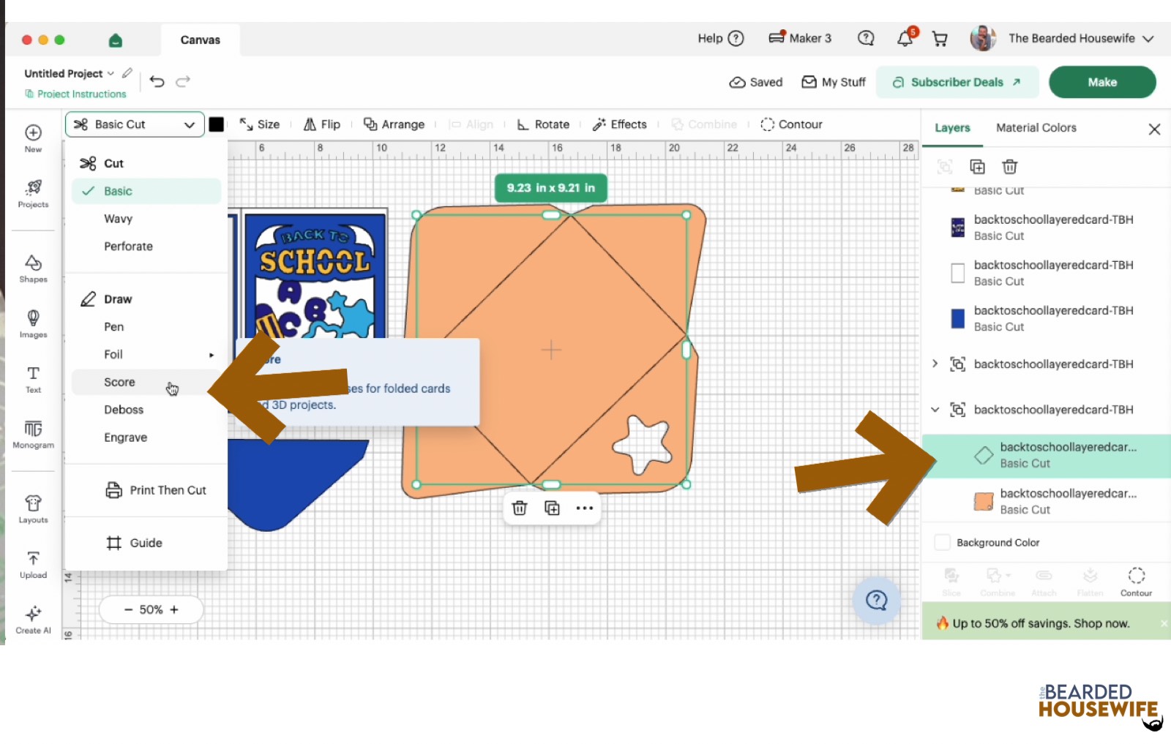Zoom out with the minus button
The height and width of the screenshot is (744, 1171).
(x=129, y=609)
